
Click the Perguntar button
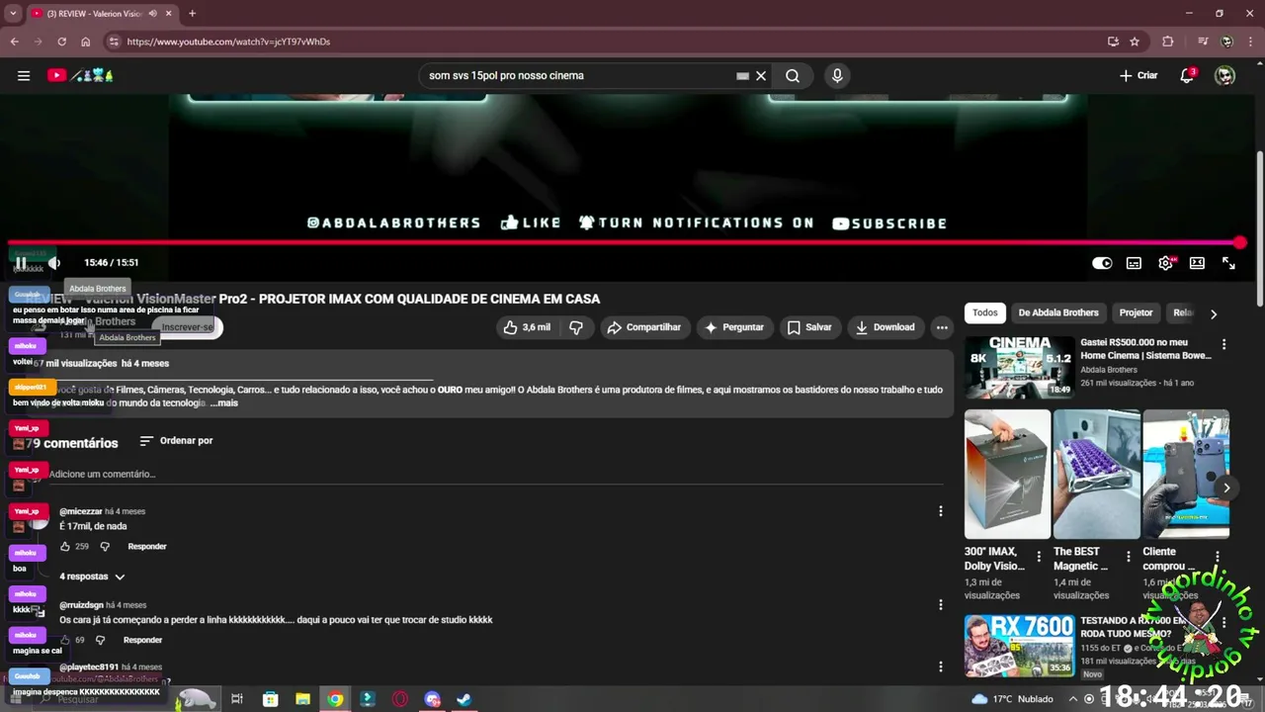(733, 327)
